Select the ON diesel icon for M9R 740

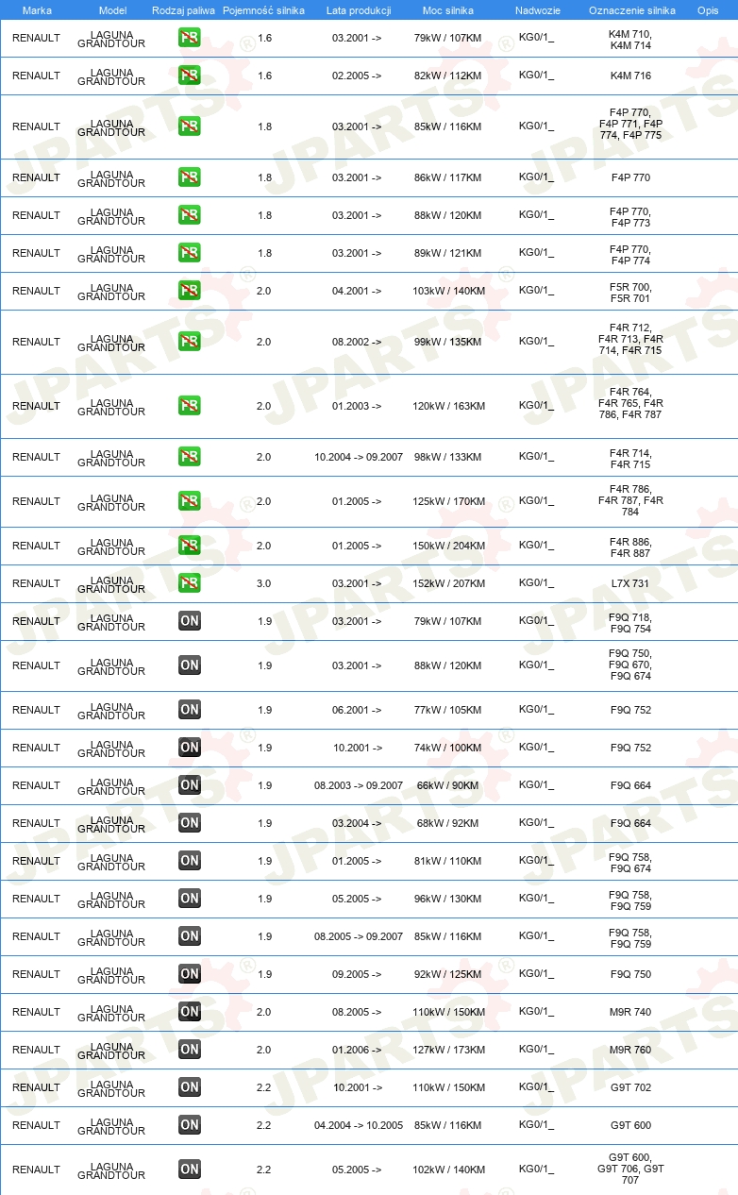(x=189, y=1012)
